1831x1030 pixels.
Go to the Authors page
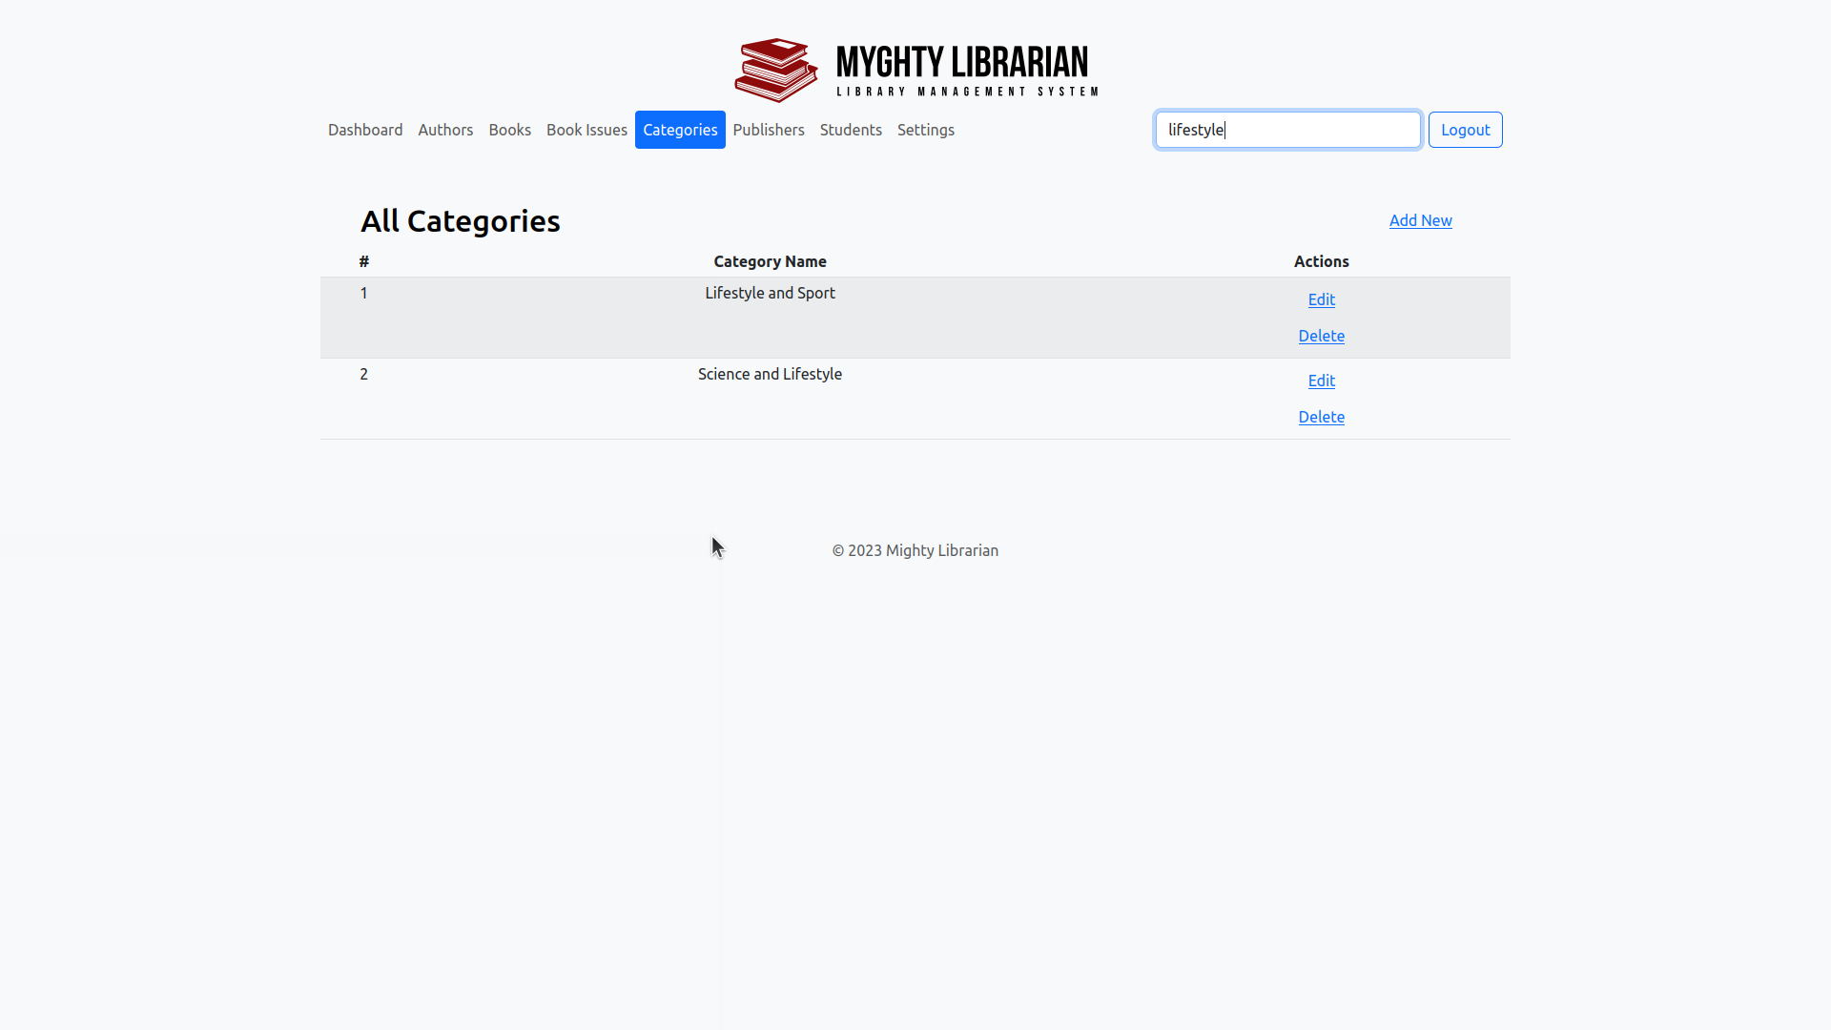pos(445,130)
